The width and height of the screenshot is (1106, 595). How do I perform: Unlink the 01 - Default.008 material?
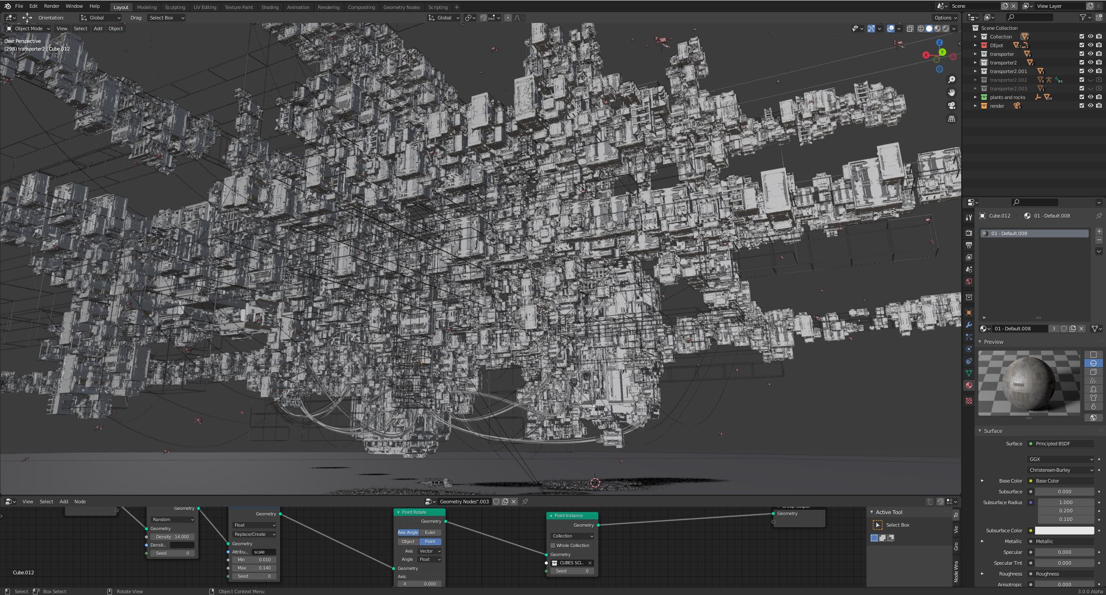(x=1081, y=329)
